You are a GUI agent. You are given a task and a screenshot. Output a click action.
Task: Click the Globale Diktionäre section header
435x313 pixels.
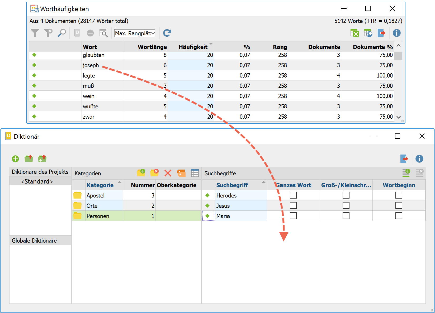click(x=40, y=240)
